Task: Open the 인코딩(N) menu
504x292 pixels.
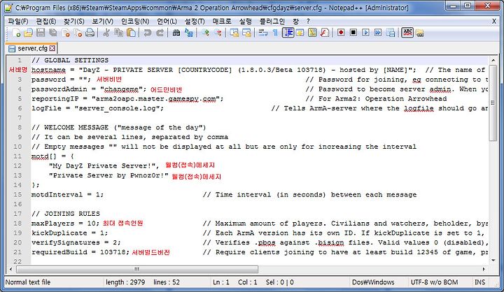Action: coord(135,22)
